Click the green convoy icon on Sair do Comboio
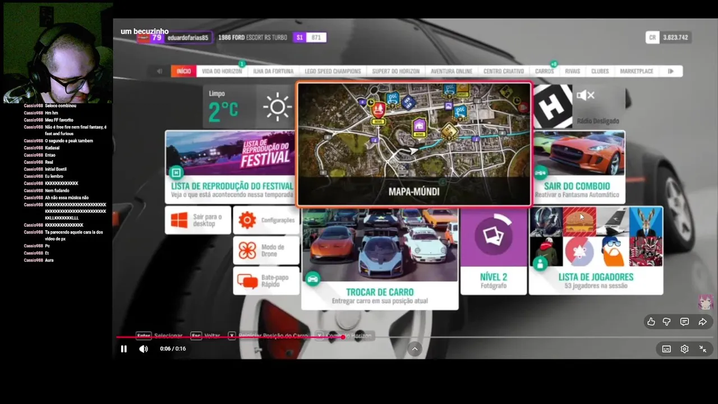718x404 pixels. 540,172
